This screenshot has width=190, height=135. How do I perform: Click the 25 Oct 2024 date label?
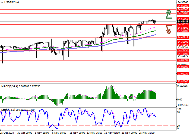pos(7,133)
